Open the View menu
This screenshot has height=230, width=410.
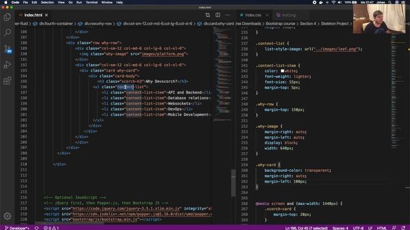click(61, 3)
